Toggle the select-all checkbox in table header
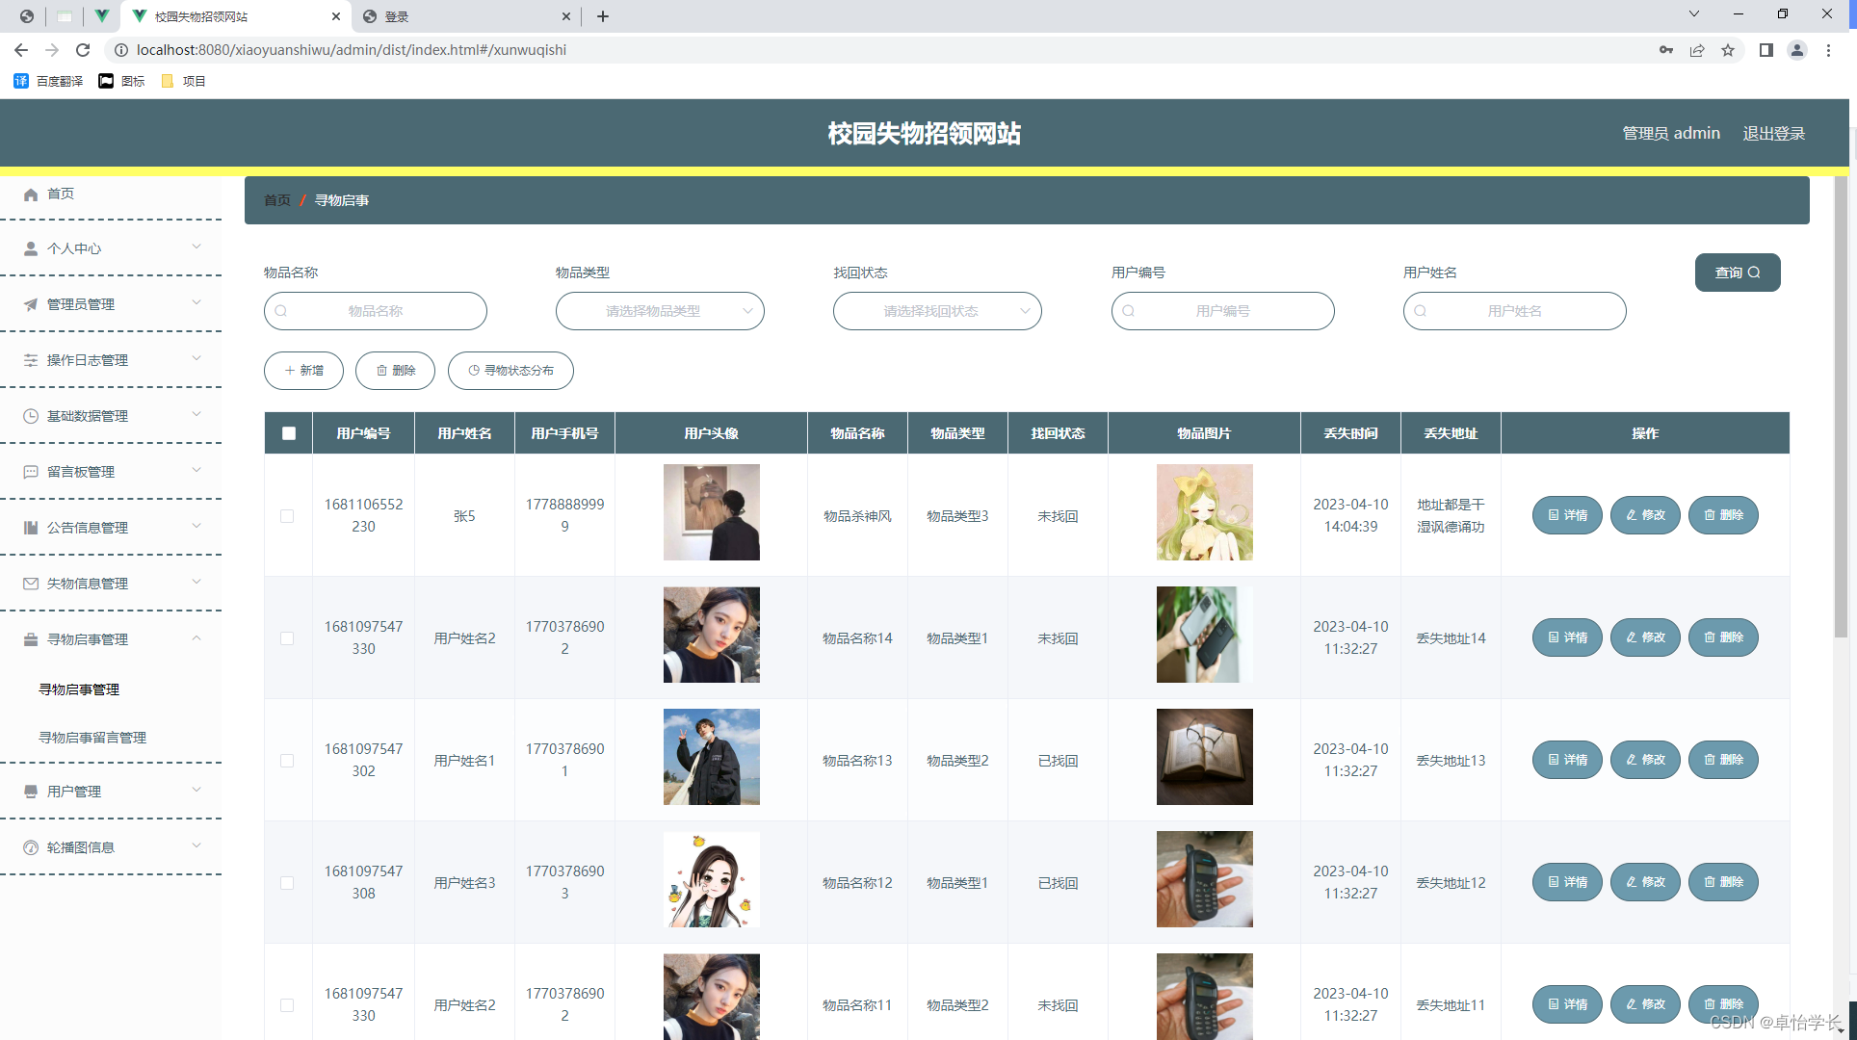This screenshot has height=1040, width=1857. click(x=289, y=433)
